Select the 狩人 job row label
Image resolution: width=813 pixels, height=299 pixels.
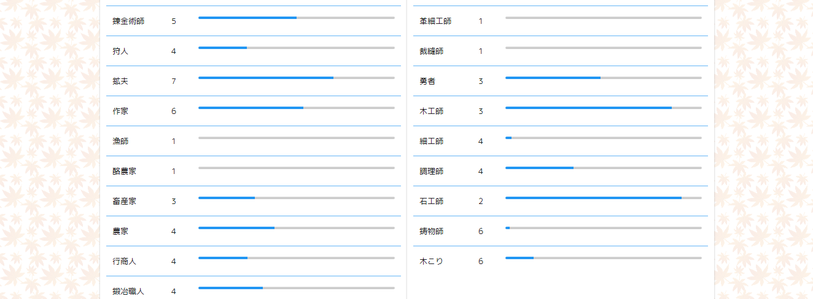point(120,51)
